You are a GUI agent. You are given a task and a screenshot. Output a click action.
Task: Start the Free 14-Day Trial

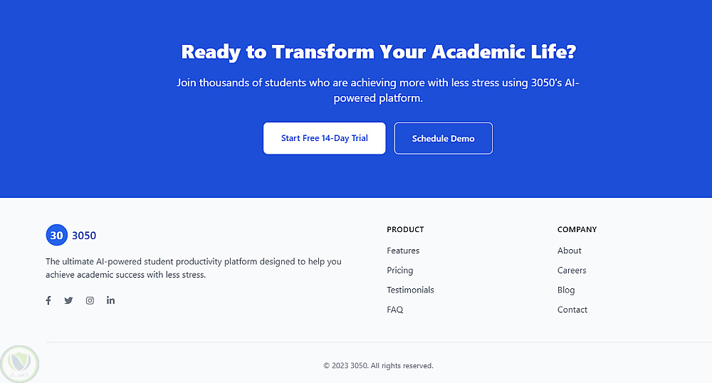(324, 138)
